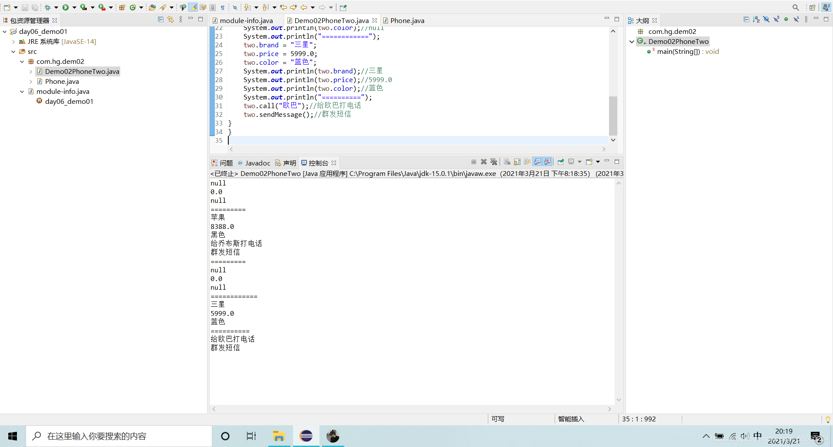This screenshot has width=833, height=447.
Task: Create a new Java class icon
Action: pyautogui.click(x=133, y=7)
